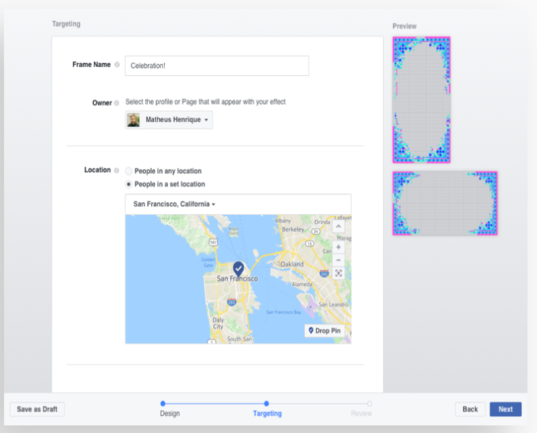Click the Berkeley label on the map

pos(293,229)
